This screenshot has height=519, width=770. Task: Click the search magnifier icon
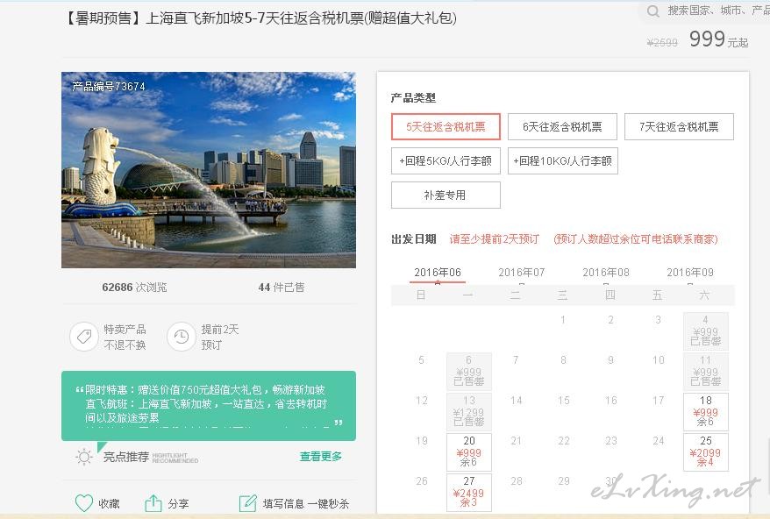pyautogui.click(x=653, y=11)
